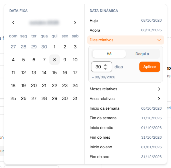
Task: Pick previous-month day 27 in first row
Action: pyautogui.click(x=13, y=47)
